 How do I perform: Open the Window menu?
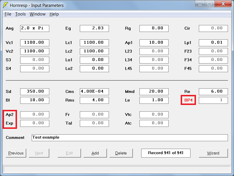pyautogui.click(x=37, y=14)
